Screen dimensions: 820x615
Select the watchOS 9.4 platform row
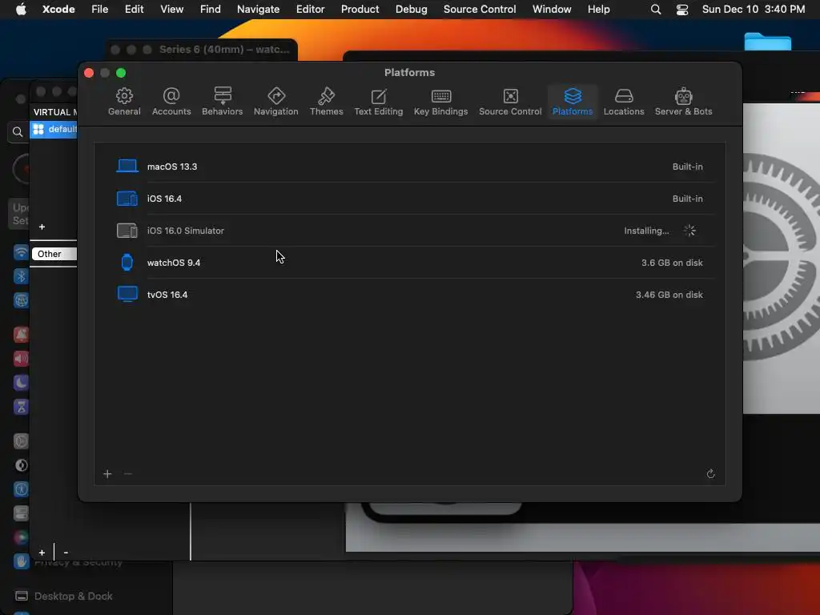(409, 263)
